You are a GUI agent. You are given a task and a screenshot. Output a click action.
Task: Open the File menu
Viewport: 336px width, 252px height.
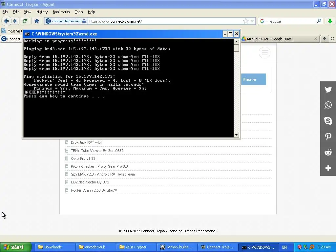[x=5, y=12]
